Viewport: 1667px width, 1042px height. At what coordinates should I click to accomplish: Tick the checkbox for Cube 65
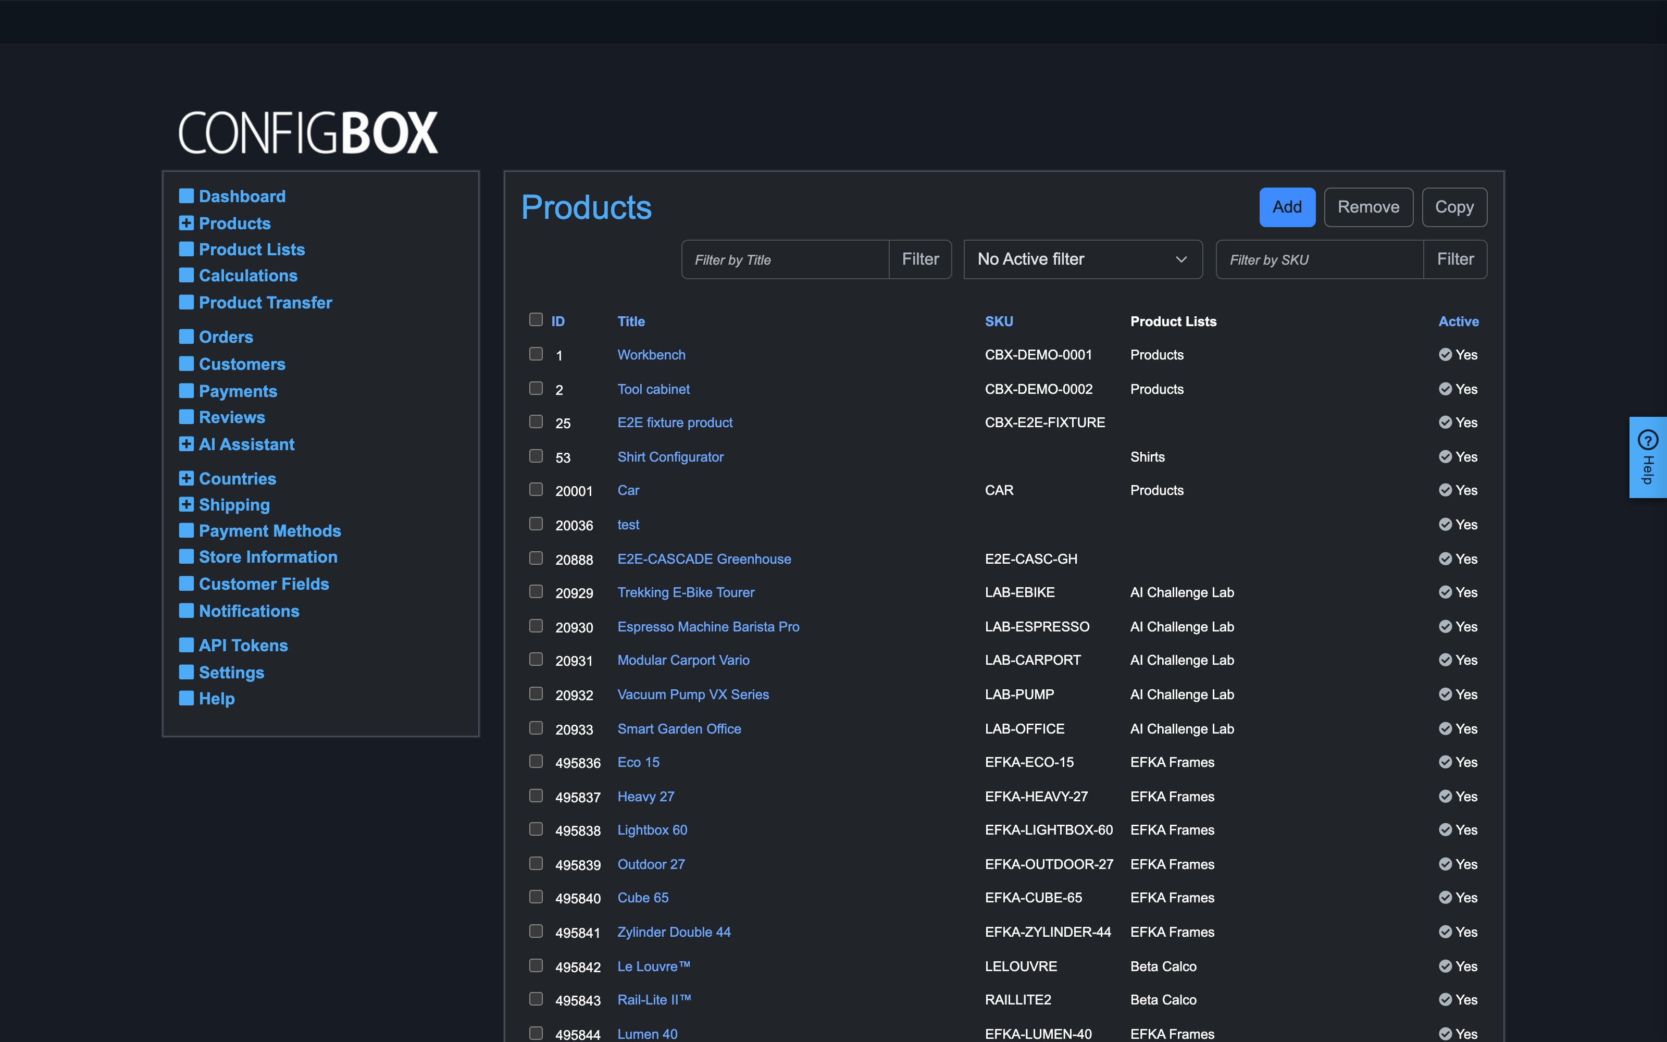coord(536,897)
